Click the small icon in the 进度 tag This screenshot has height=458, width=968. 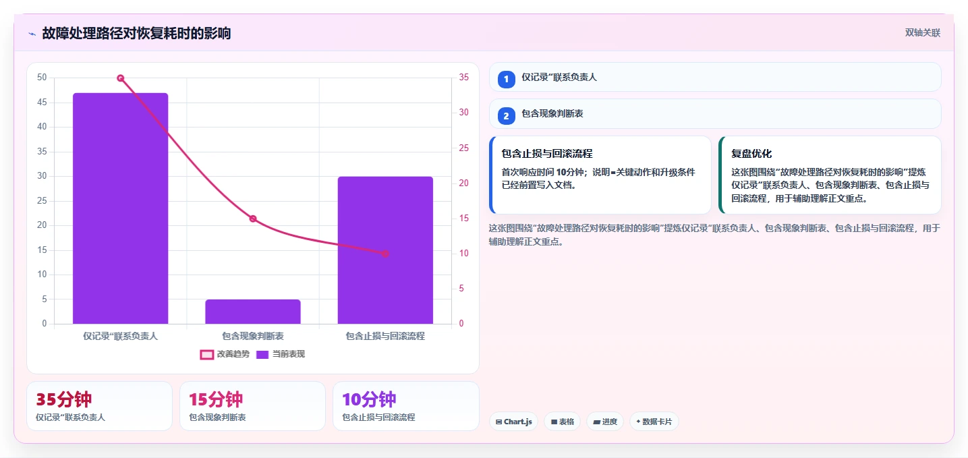(x=597, y=422)
